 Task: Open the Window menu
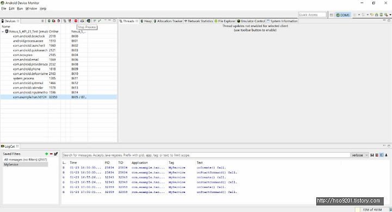[31, 9]
